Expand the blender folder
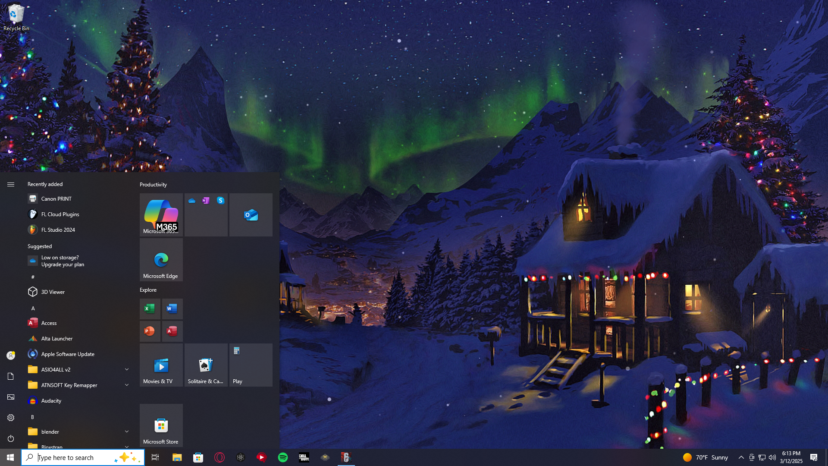The image size is (828, 466). point(127,431)
